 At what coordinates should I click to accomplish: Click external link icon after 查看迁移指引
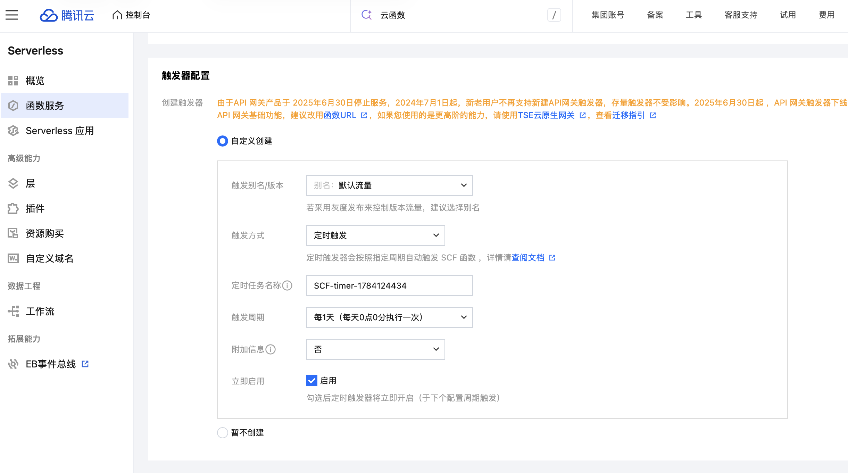(653, 115)
